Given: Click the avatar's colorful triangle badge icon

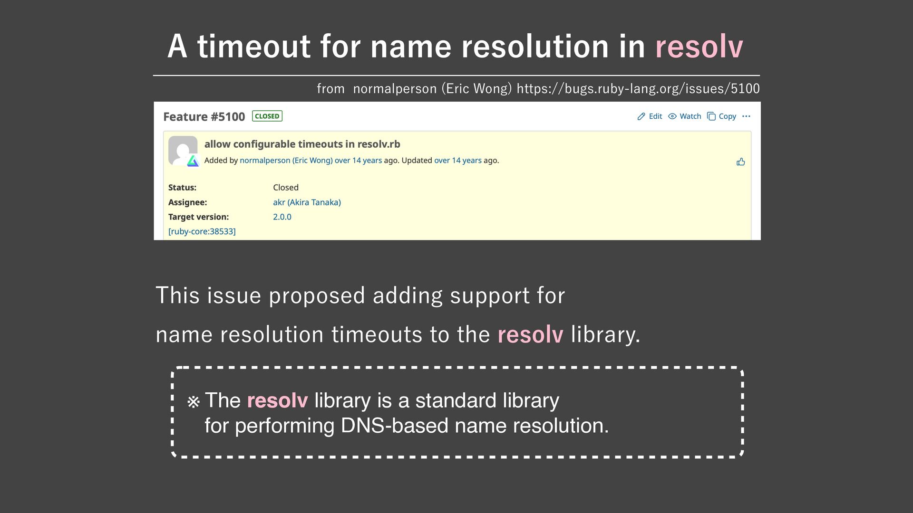Looking at the screenshot, I should pyautogui.click(x=193, y=161).
